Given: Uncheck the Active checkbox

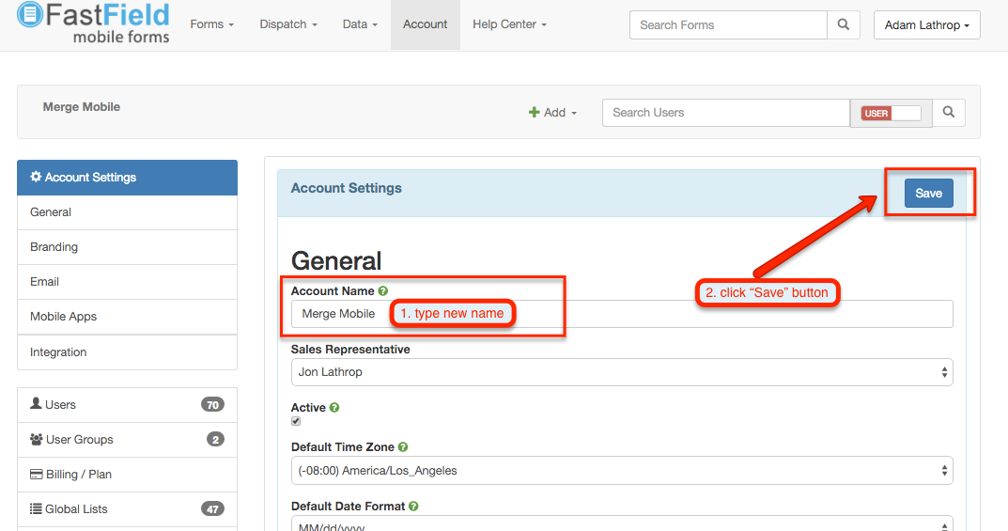Looking at the screenshot, I should pos(296,422).
